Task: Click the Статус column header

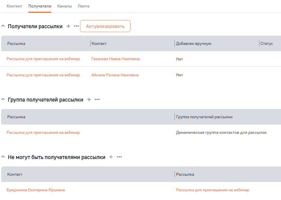Action: click(267, 43)
